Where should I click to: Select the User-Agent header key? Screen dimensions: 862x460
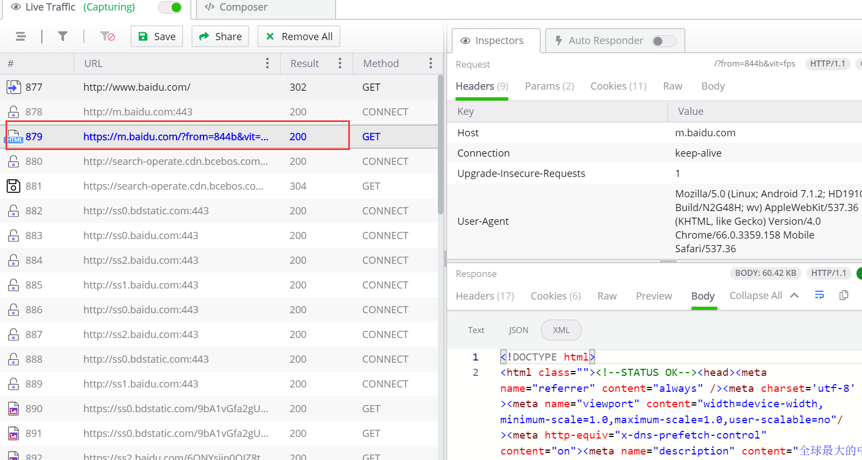(x=483, y=221)
